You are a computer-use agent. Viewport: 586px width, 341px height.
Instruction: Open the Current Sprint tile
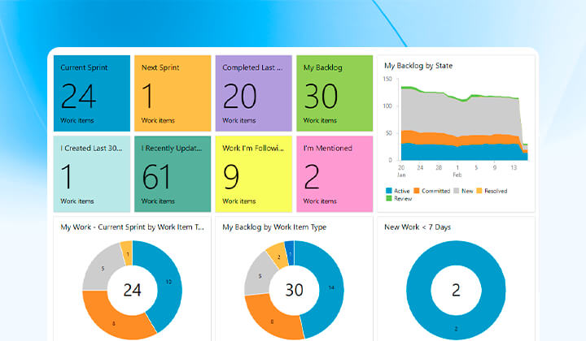(92, 93)
